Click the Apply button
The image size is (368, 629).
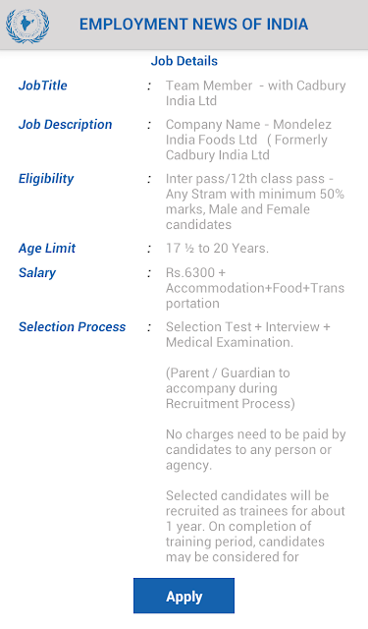[x=184, y=596]
